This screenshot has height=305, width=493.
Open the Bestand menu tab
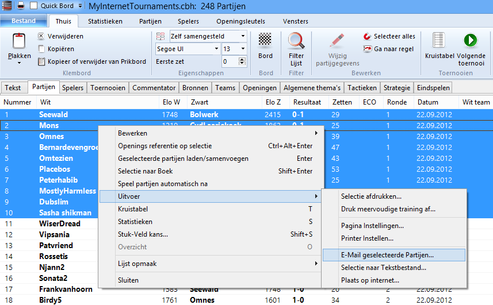24,21
